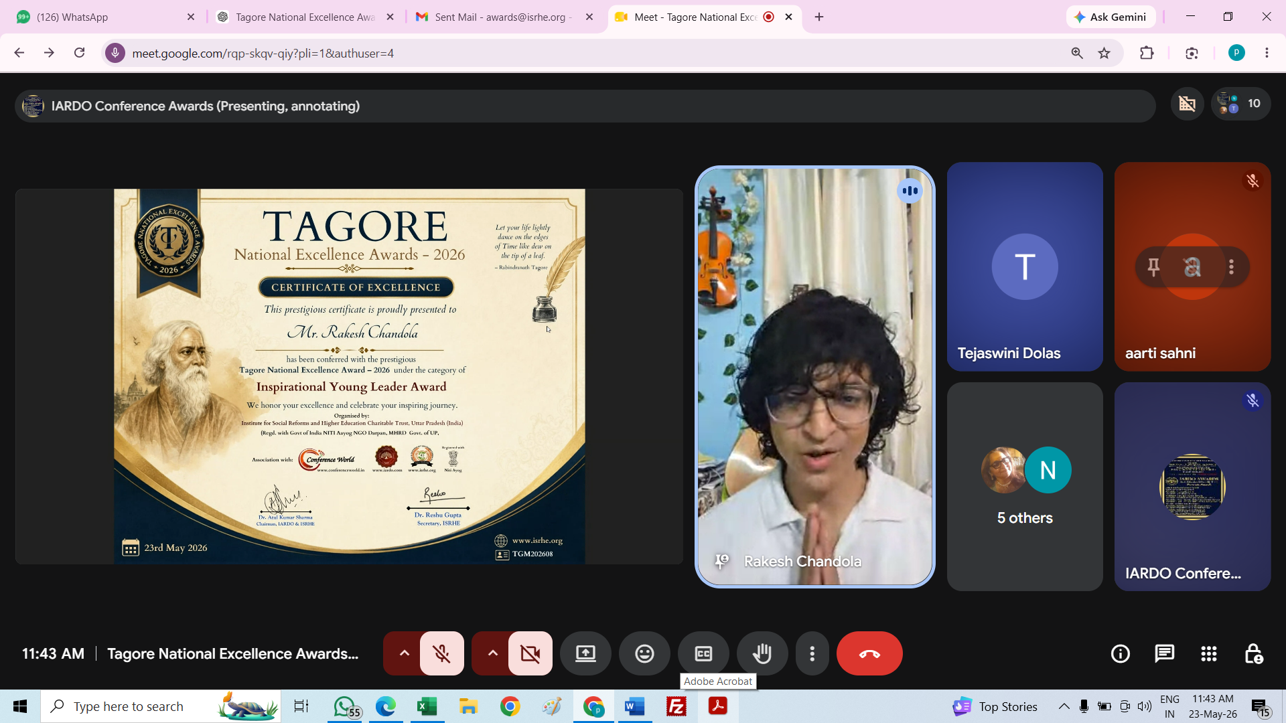
Task: Open Chrome's three-dot menu
Action: pyautogui.click(x=1267, y=53)
